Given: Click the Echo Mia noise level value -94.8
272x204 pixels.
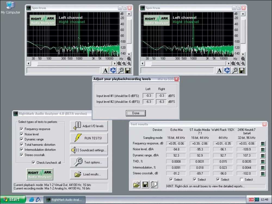Looking at the screenshot, I should pyautogui.click(x=176, y=149).
